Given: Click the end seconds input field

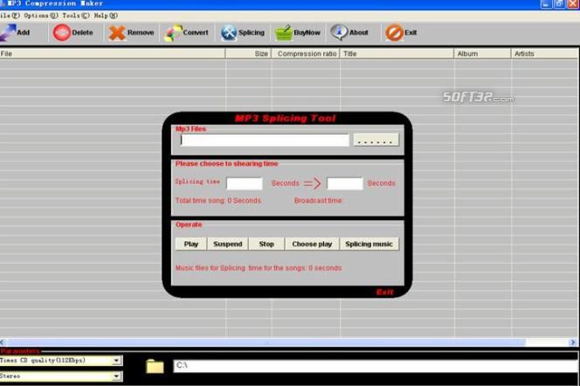Looking at the screenshot, I should click(345, 183).
